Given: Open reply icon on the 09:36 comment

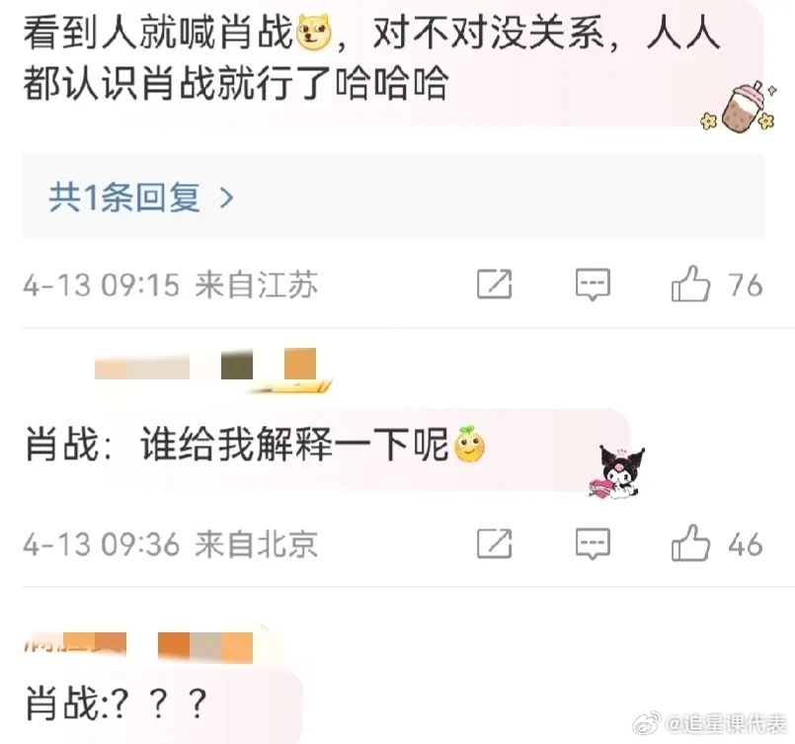Looking at the screenshot, I should coord(593,544).
